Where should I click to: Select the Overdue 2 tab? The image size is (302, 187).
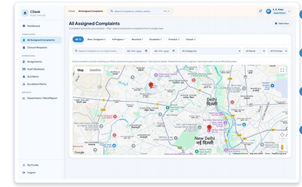174,39
